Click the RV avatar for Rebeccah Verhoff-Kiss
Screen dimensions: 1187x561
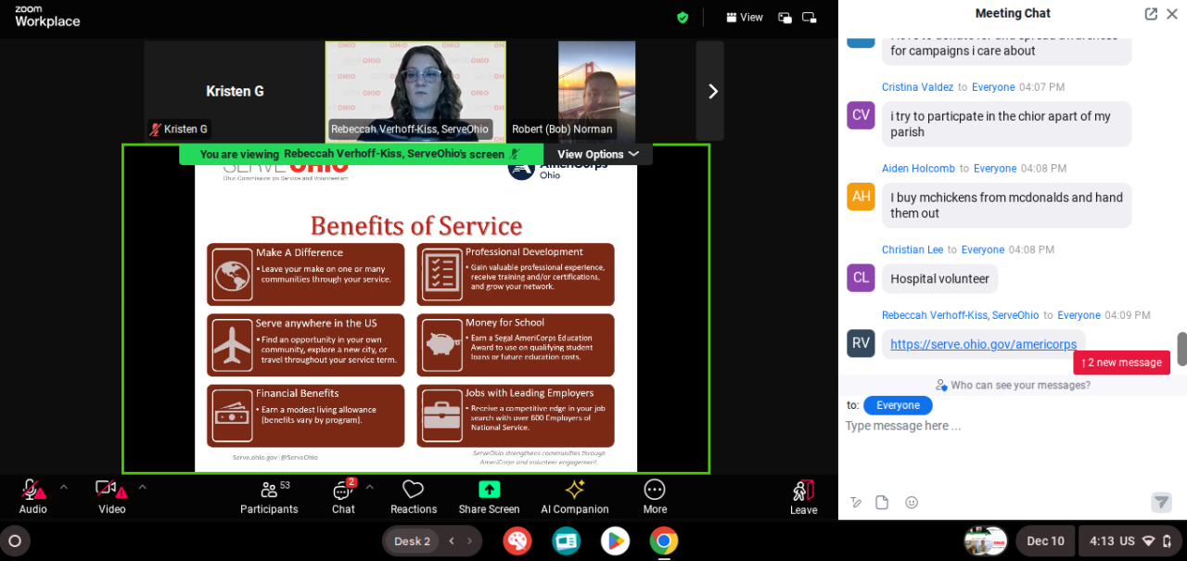tap(861, 343)
